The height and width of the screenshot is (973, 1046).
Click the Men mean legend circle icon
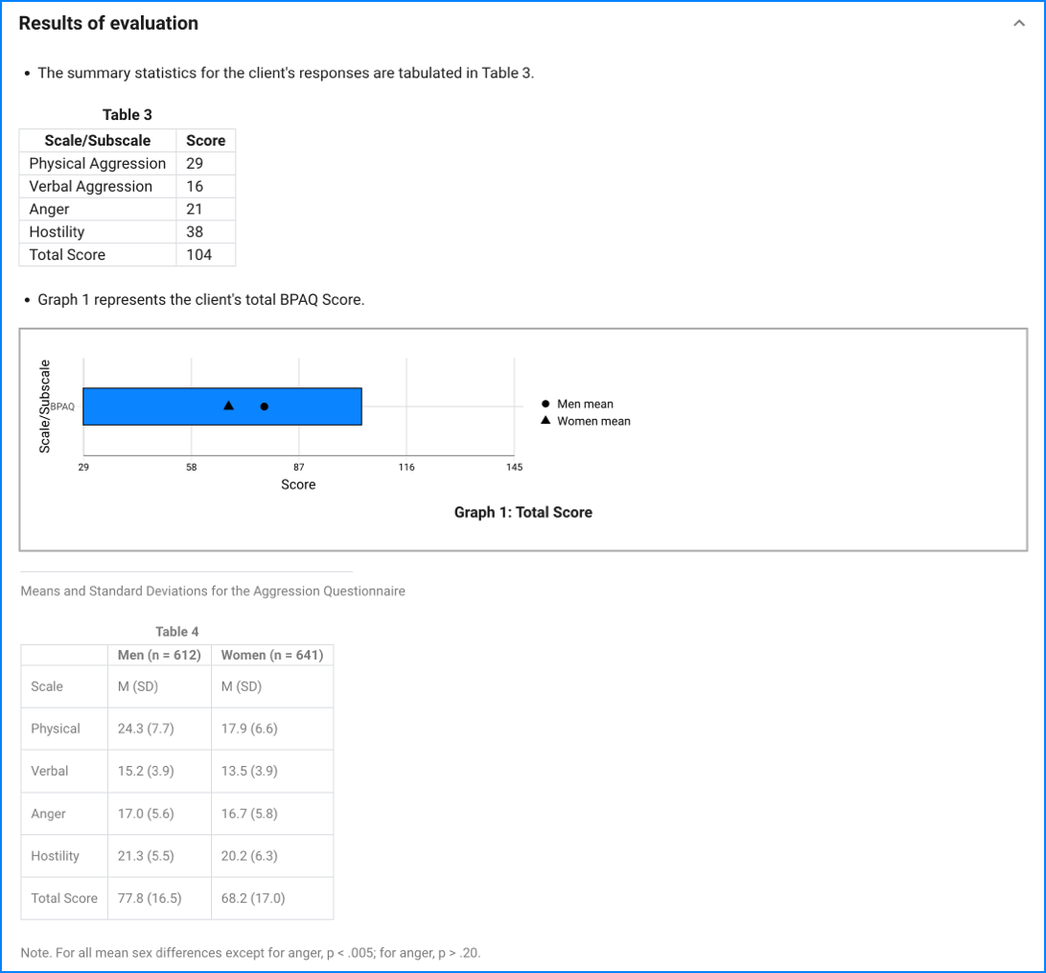pos(546,405)
